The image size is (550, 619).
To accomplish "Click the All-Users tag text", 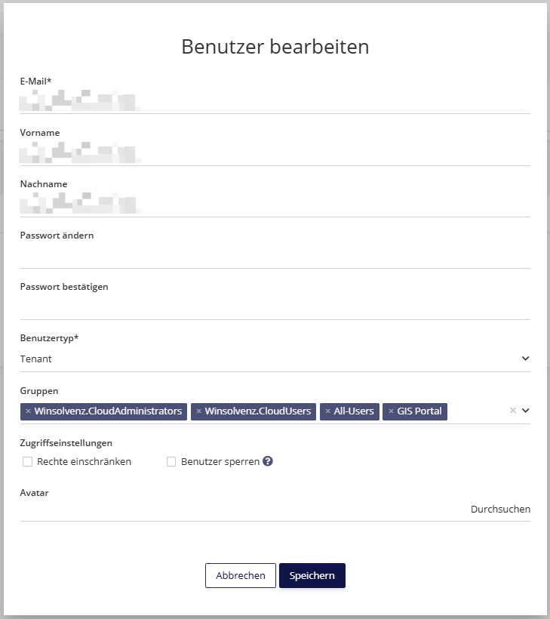I will (x=354, y=411).
